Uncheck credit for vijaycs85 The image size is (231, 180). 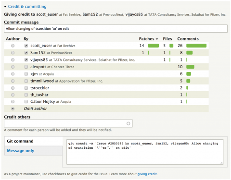pos(26,60)
